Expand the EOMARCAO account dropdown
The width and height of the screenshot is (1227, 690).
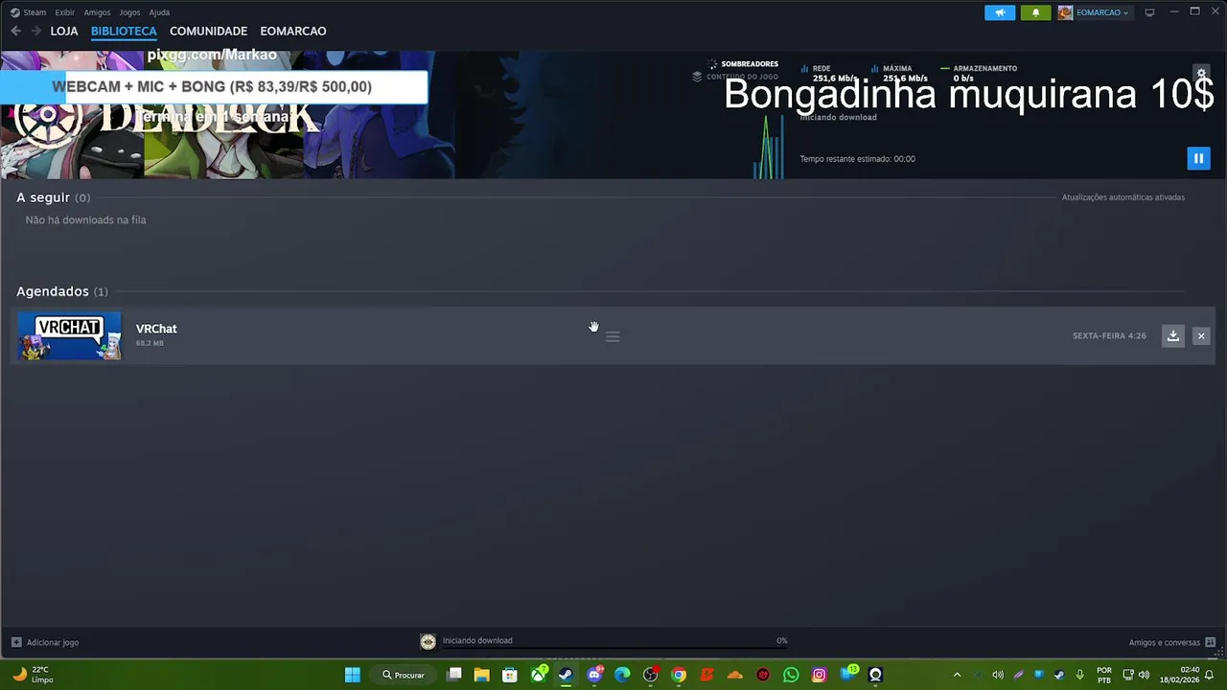click(1094, 12)
